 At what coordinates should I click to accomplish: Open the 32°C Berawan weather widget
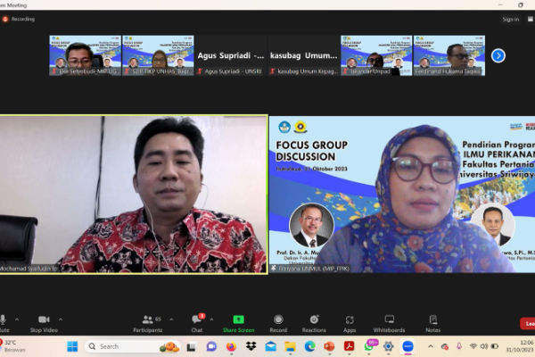tap(13, 346)
